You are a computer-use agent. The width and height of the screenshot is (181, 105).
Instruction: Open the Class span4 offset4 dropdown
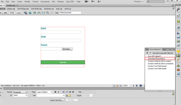pos(45,92)
